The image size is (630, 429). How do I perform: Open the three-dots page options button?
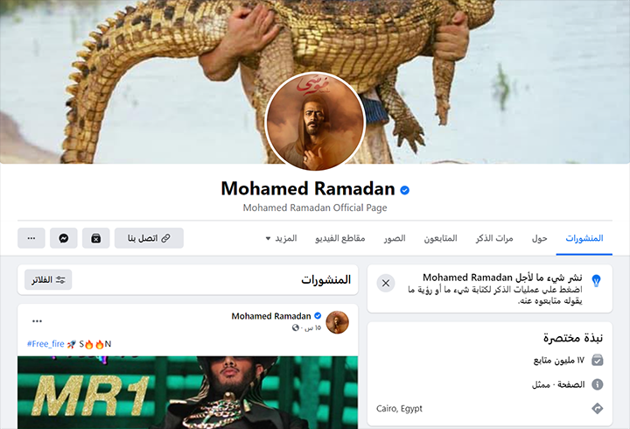coord(31,238)
